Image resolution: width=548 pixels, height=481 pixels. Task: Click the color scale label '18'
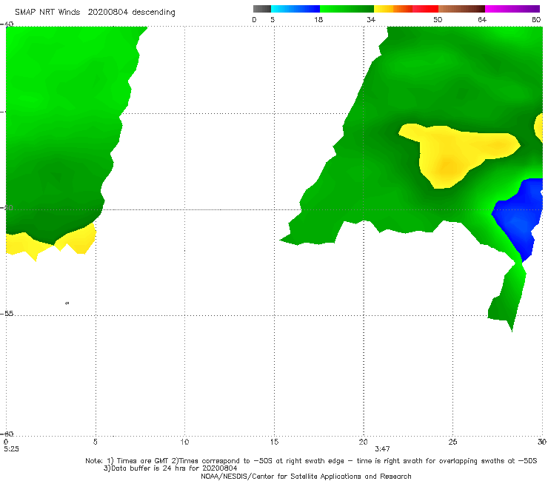[318, 20]
